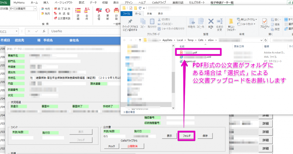Screen dimensions: 293x154
Task: Click AppData in Explorer breadcrumb path
Action: 167,40
